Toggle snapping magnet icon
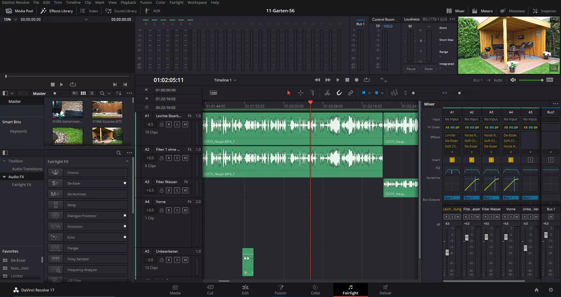This screenshot has width=561, height=297. pyautogui.click(x=339, y=93)
